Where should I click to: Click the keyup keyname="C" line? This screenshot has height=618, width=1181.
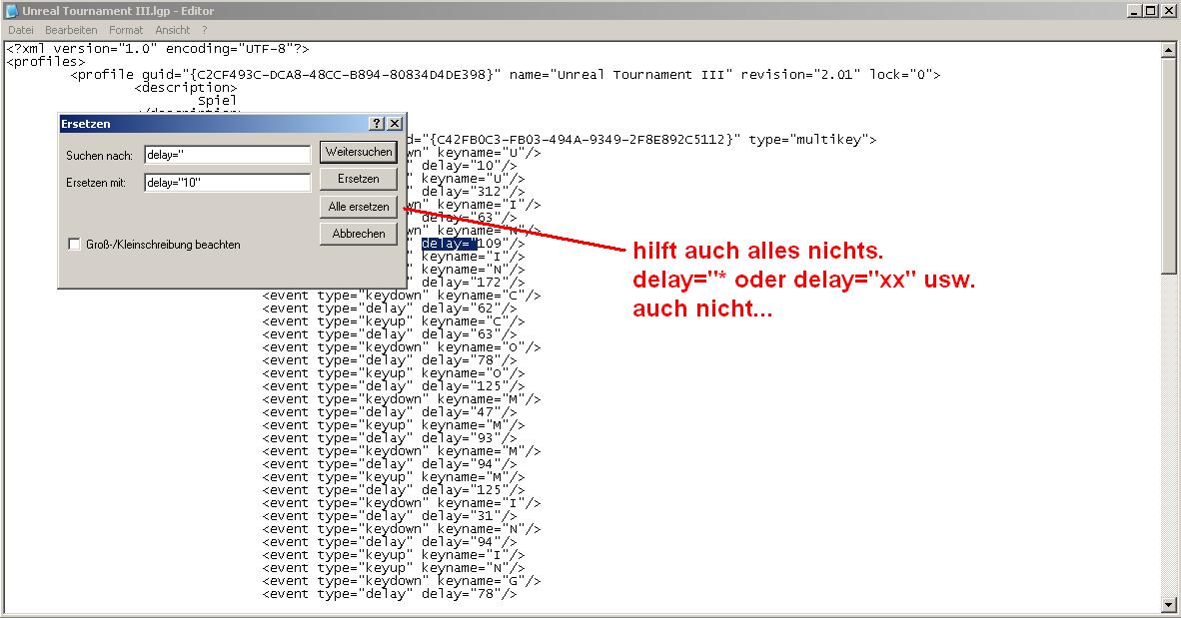pyautogui.click(x=393, y=321)
